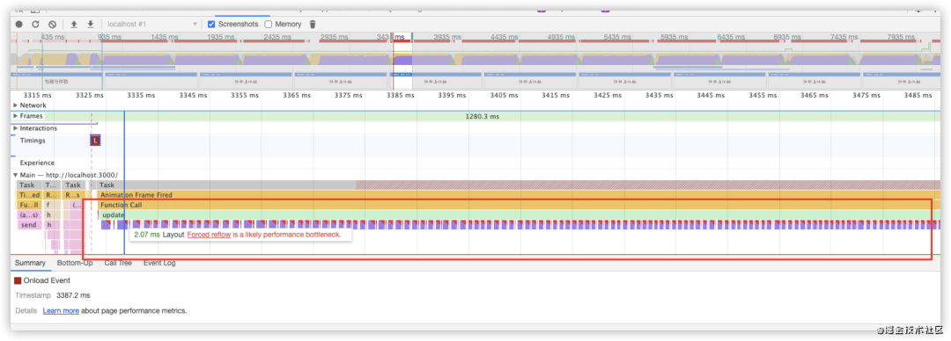This screenshot has height=341, width=951.
Task: Switch to the Bottom-Up tab
Action: 75,264
